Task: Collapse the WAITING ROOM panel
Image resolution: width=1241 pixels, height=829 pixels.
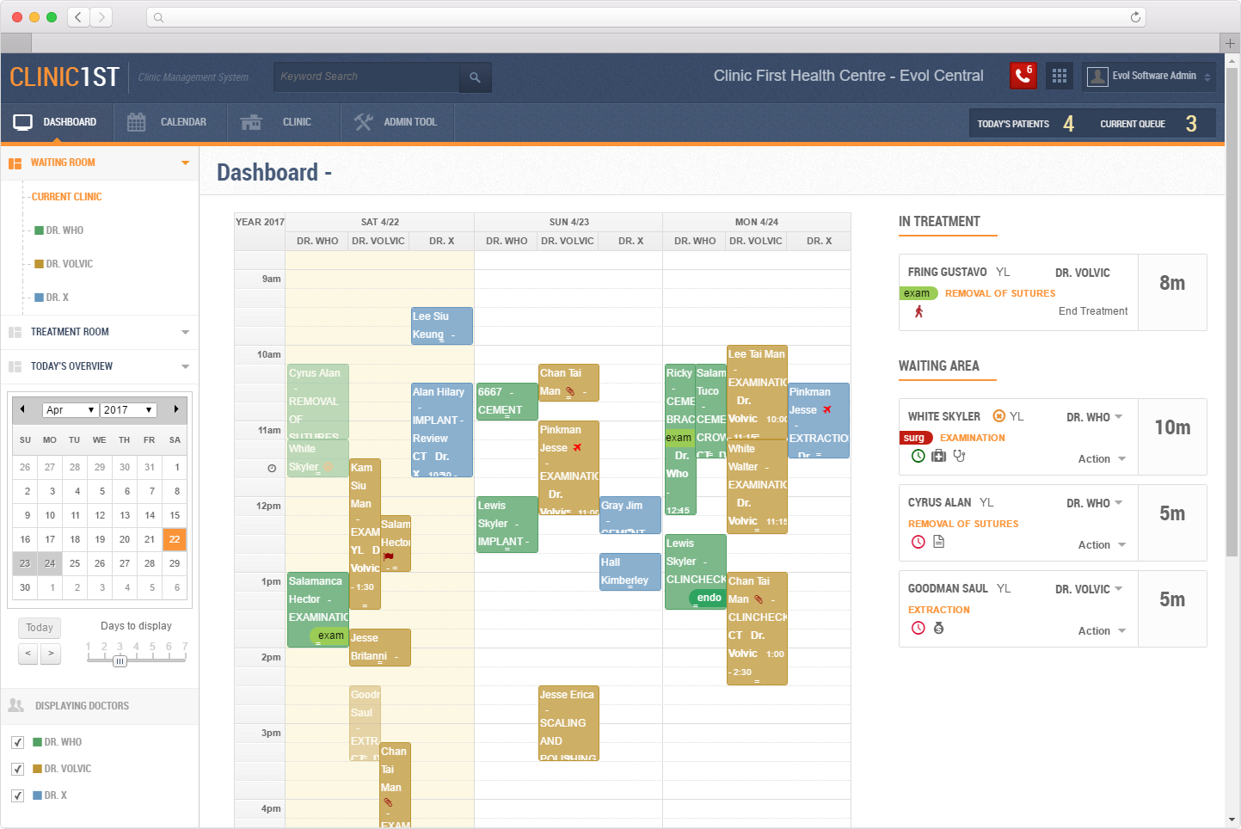Action: (186, 162)
